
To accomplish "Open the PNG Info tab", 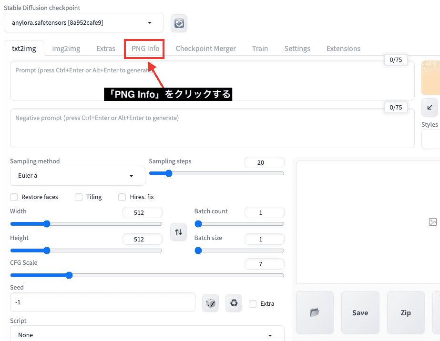I will (x=144, y=48).
